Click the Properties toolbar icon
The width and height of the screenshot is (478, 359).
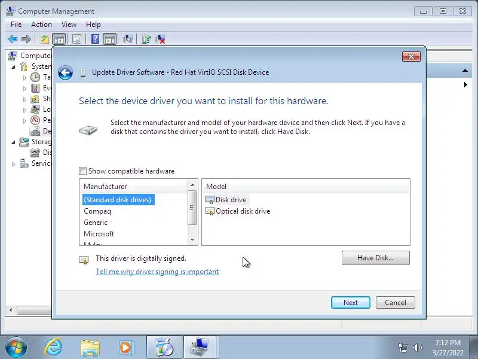[x=77, y=39]
